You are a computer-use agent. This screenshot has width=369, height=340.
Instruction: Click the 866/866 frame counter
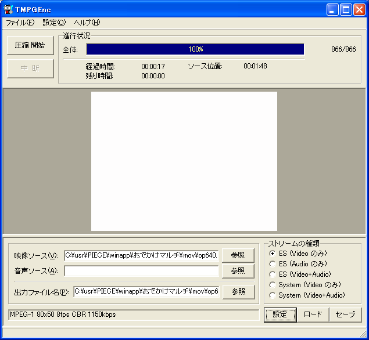[343, 49]
